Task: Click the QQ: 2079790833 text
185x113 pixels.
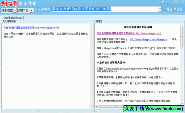Action: [166, 48]
